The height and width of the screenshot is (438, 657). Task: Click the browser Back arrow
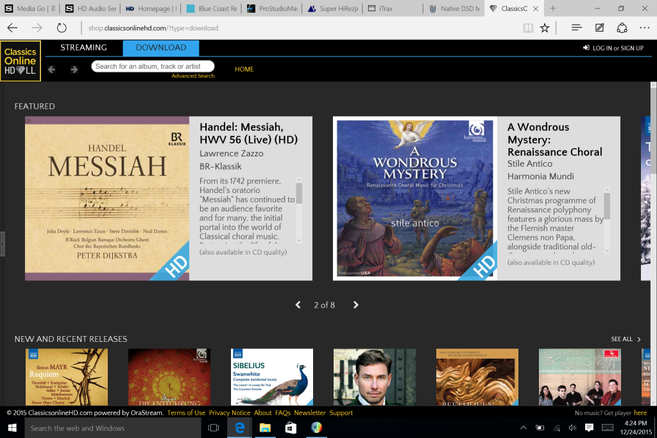point(12,28)
